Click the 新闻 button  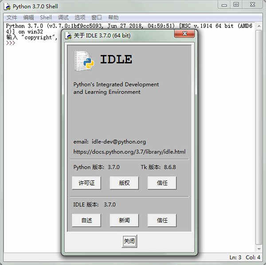(124, 220)
